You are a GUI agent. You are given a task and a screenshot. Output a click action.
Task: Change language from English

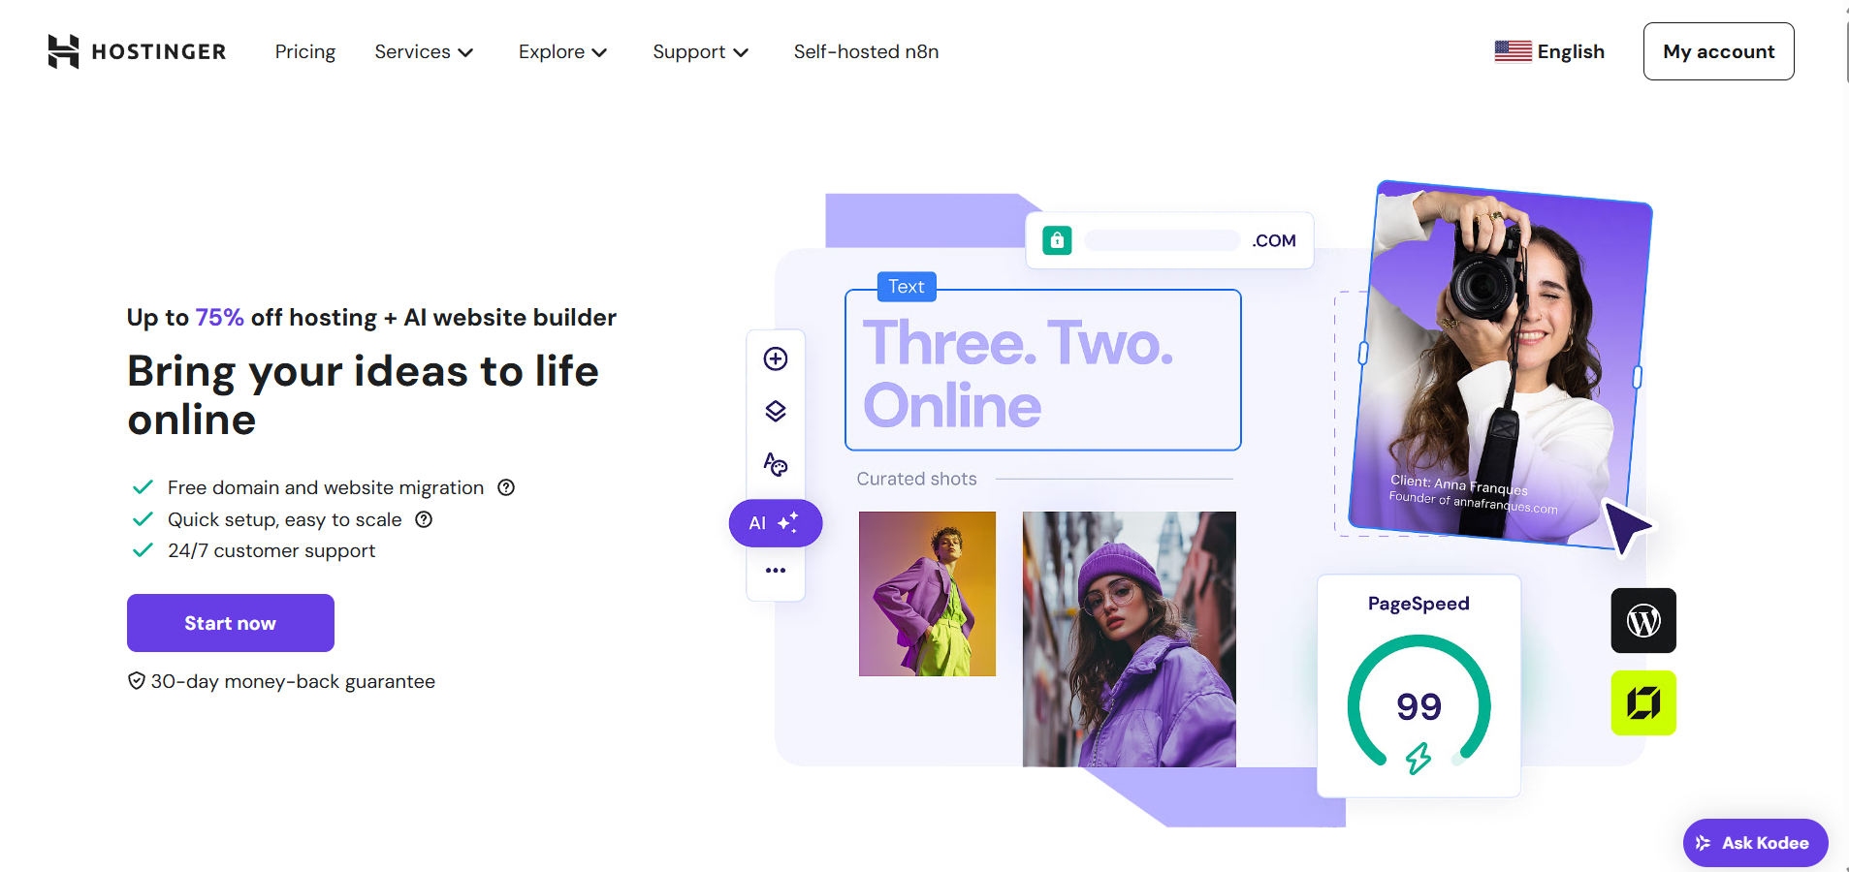[x=1549, y=51]
